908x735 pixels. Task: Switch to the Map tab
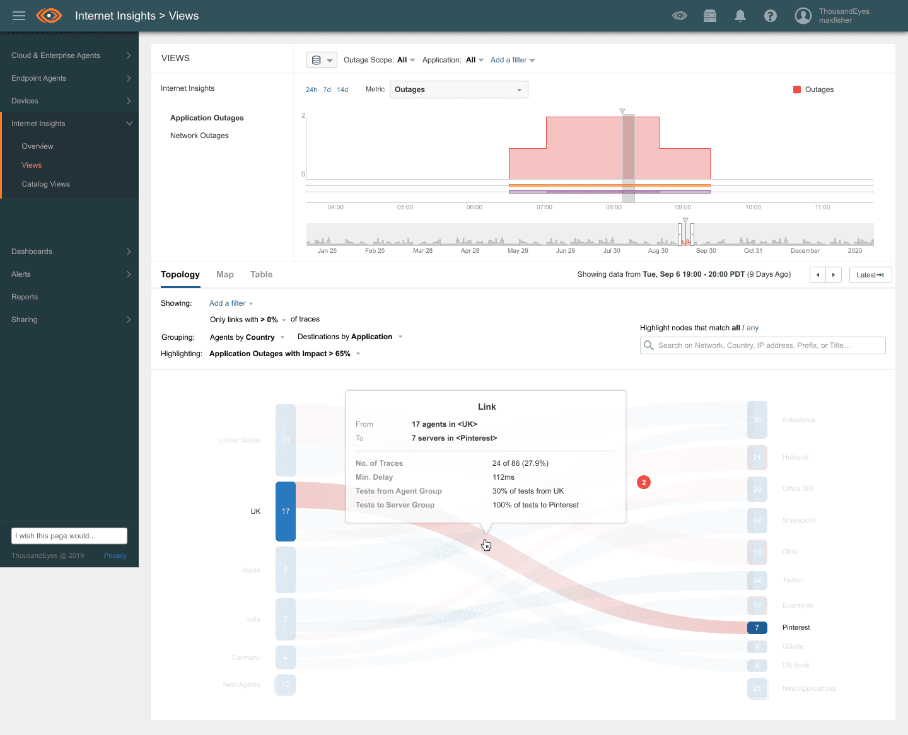click(225, 274)
